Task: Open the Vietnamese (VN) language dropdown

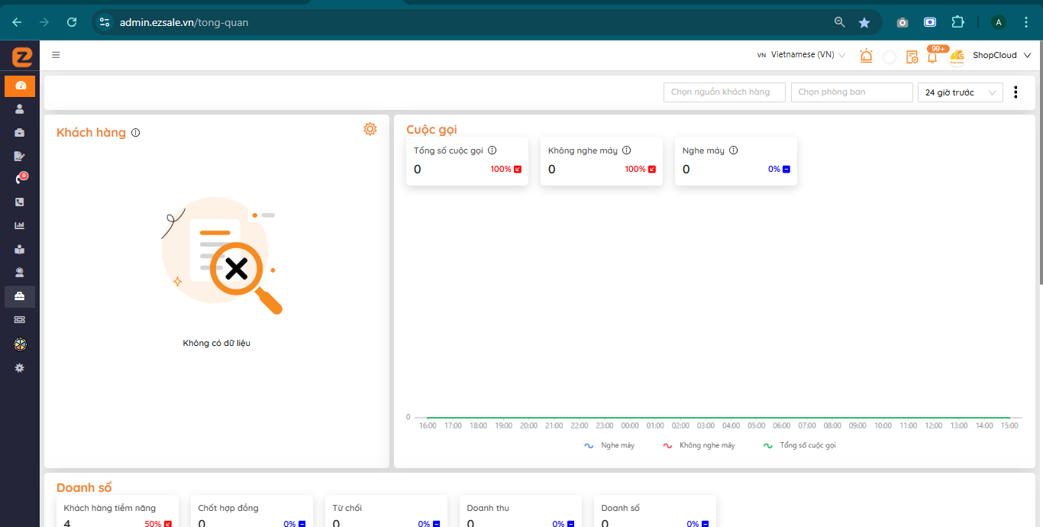Action: pos(802,55)
